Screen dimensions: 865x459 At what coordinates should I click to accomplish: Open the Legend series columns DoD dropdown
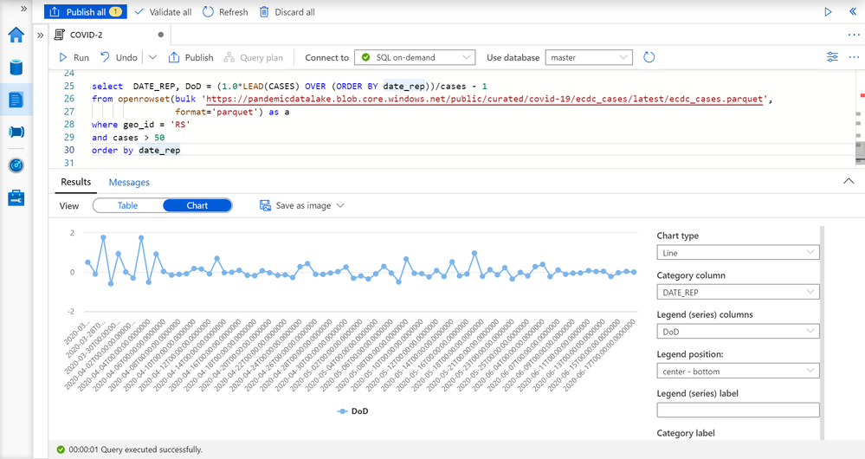coord(738,332)
